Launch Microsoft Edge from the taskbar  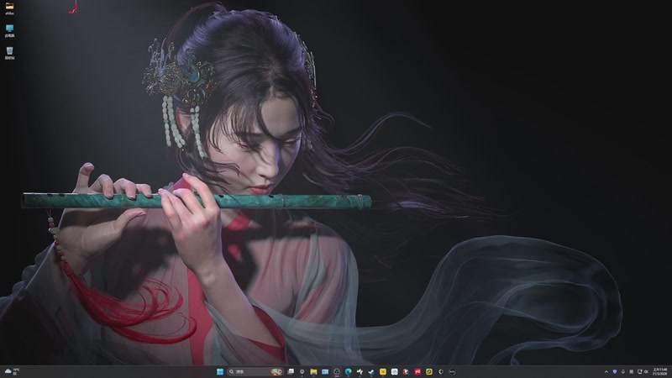(349, 371)
